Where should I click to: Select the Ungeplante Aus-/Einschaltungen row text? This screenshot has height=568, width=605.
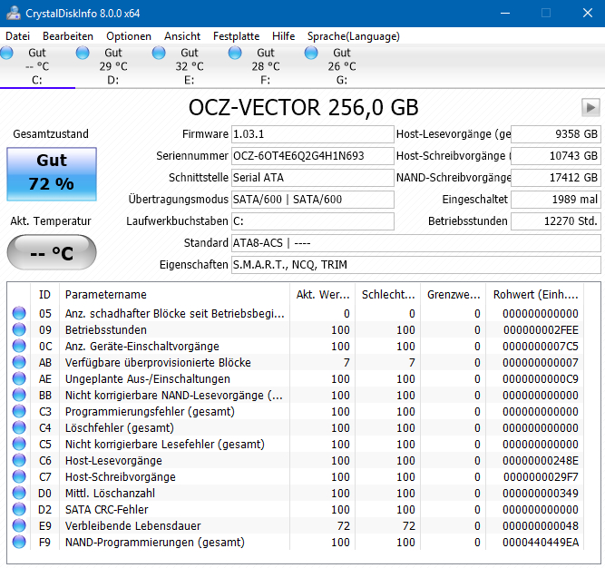tap(147, 379)
